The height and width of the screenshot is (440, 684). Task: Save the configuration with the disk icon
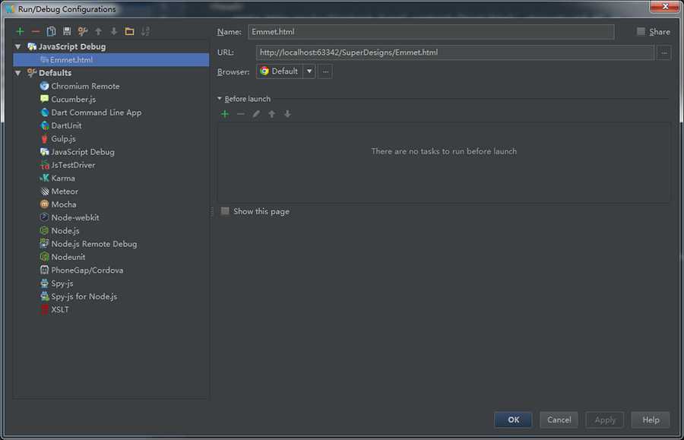point(67,31)
